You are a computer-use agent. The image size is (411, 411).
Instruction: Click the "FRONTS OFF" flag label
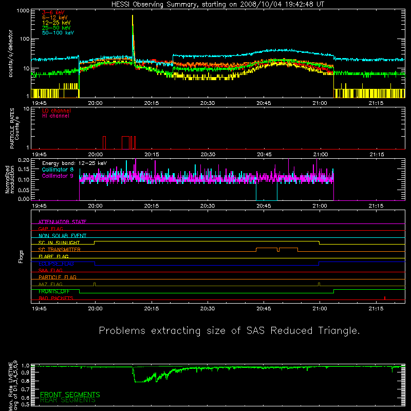pos(54,291)
